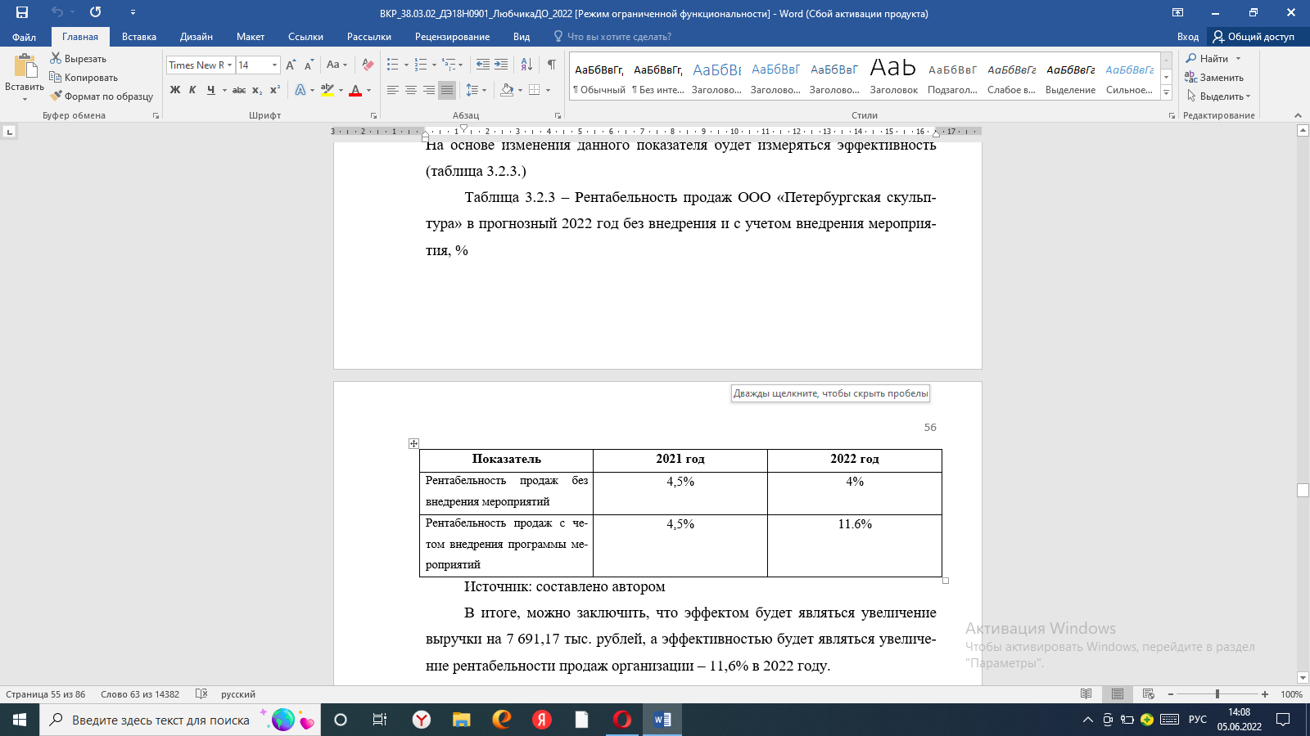Open the Styles pane launcher (Стили)
1310x736 pixels.
coord(1172,116)
